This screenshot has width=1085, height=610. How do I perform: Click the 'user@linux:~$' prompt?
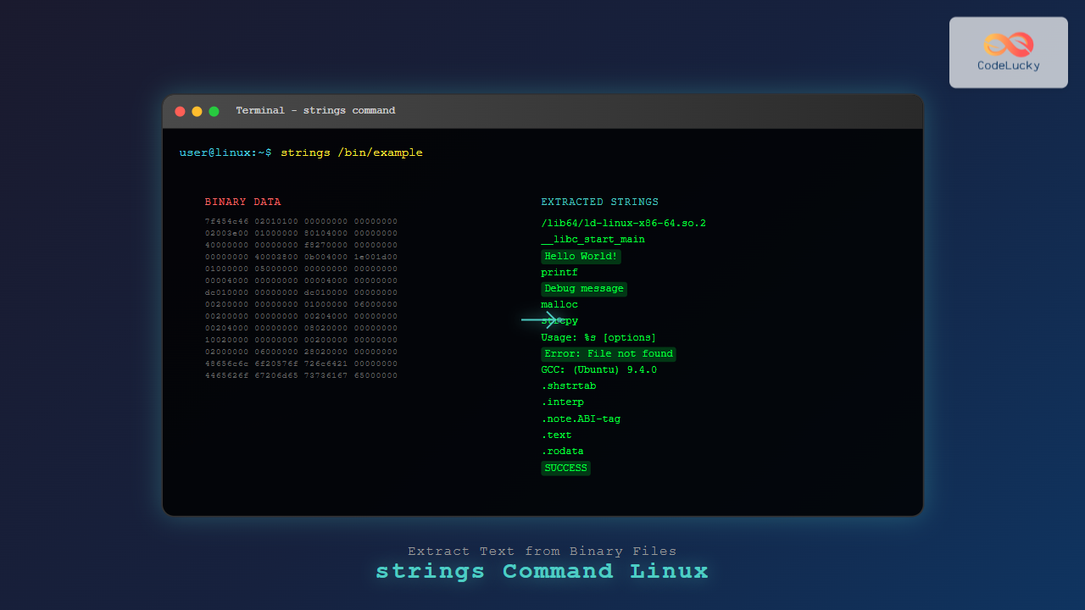tap(225, 152)
